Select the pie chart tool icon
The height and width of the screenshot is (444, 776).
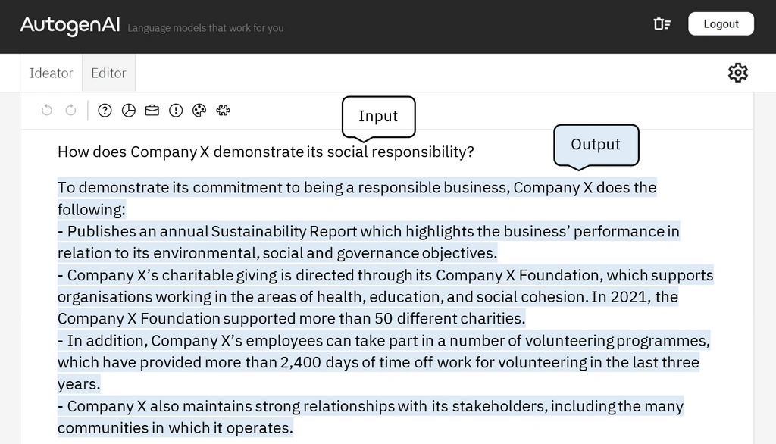(128, 111)
